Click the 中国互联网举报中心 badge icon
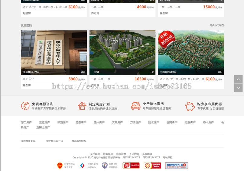Screen dimensions: 244x171 pyautogui.click(x=82, y=166)
